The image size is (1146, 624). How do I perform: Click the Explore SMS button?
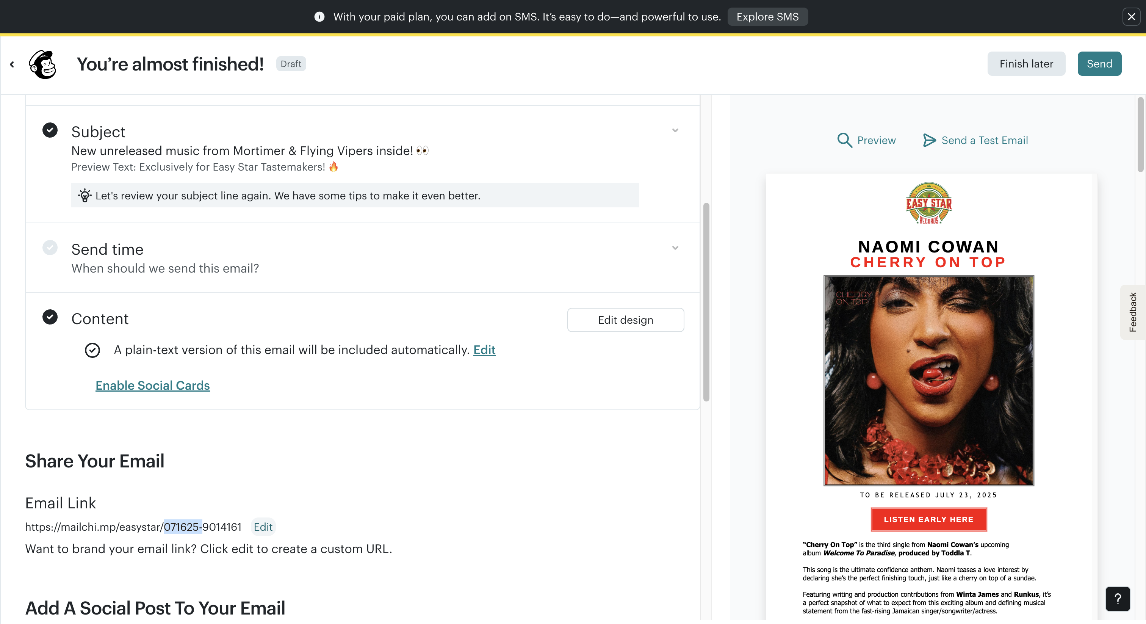point(767,17)
